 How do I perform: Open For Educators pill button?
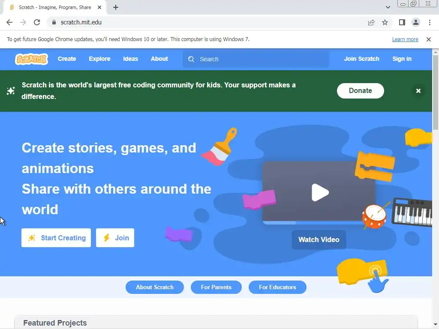coord(277,287)
